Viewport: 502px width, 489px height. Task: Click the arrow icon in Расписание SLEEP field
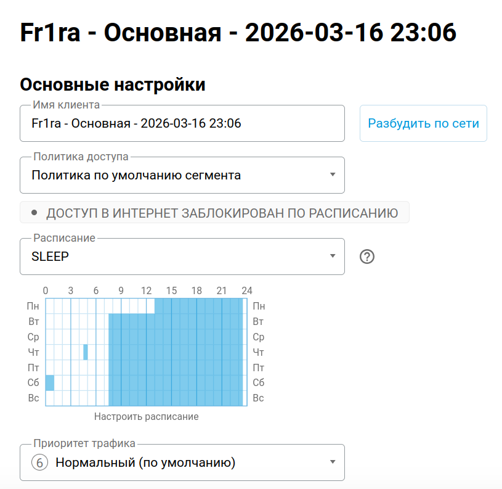[333, 256]
